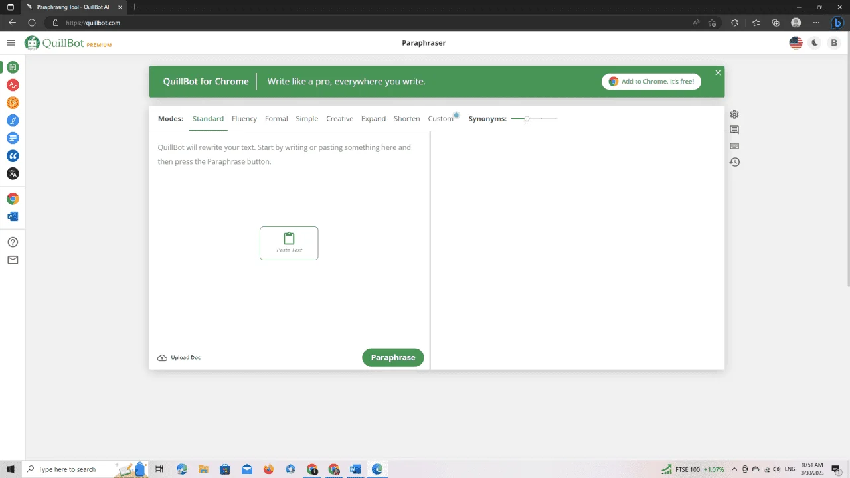The height and width of the screenshot is (478, 850).
Task: Open QuillBot for Word sidebar icon
Action: pyautogui.click(x=13, y=216)
